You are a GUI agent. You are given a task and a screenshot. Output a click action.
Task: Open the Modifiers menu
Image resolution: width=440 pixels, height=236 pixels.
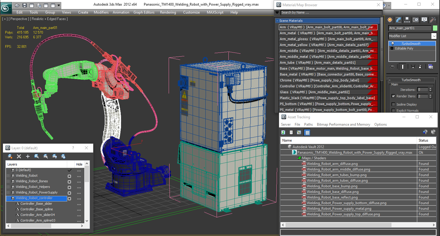click(101, 12)
